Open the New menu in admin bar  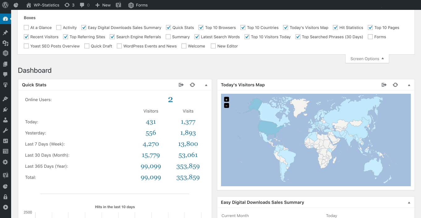(103, 5)
